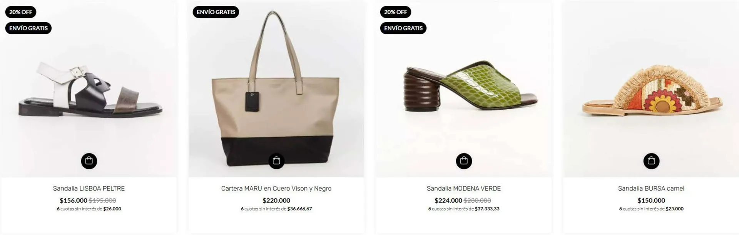
Task: Open the Sandalia LISBOA PELTRE product title
Action: point(89,188)
